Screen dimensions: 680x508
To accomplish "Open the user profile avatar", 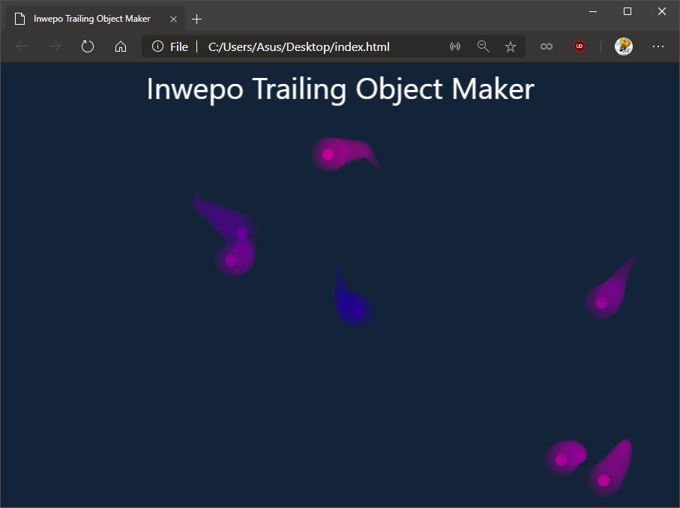I will point(623,46).
